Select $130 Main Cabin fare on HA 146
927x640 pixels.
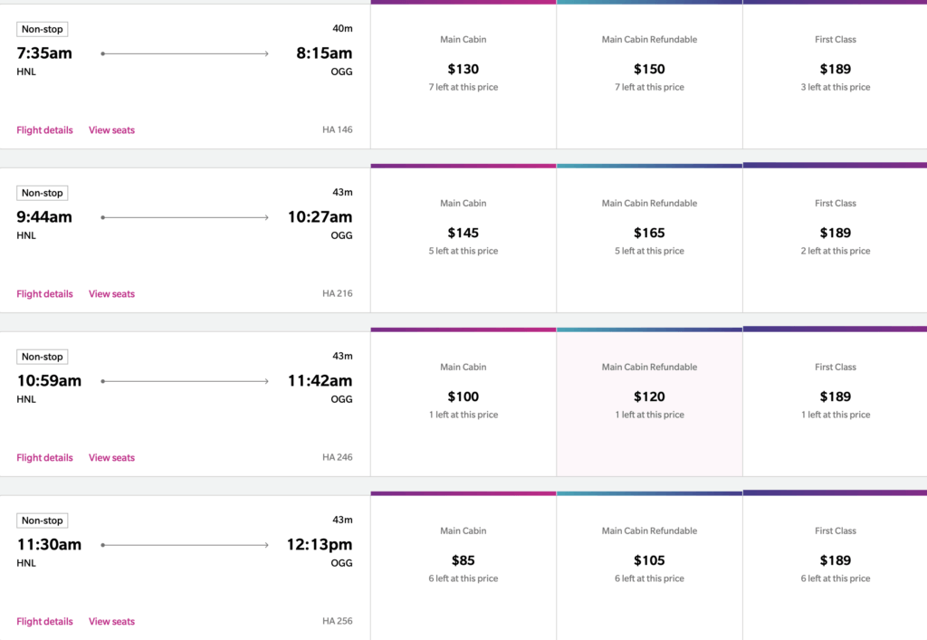coord(463,76)
